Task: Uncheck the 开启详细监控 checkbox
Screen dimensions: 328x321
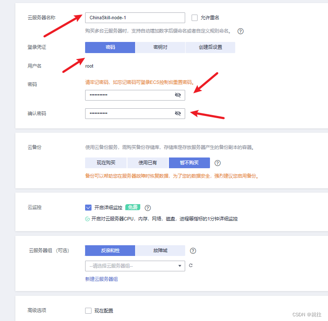Action: (x=88, y=208)
